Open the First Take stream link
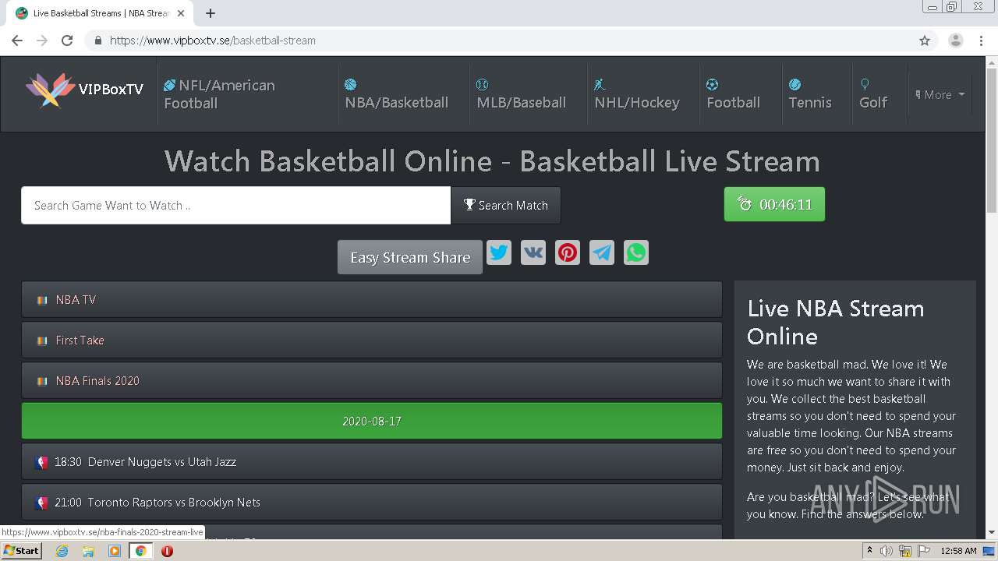This screenshot has height=561, width=998. click(x=372, y=340)
